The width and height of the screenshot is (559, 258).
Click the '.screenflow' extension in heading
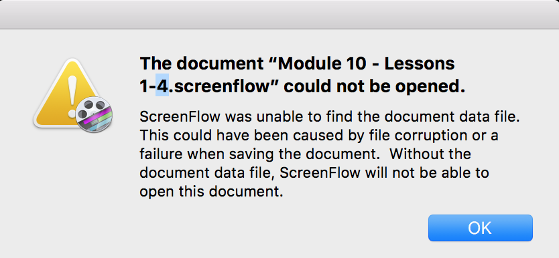219,87
